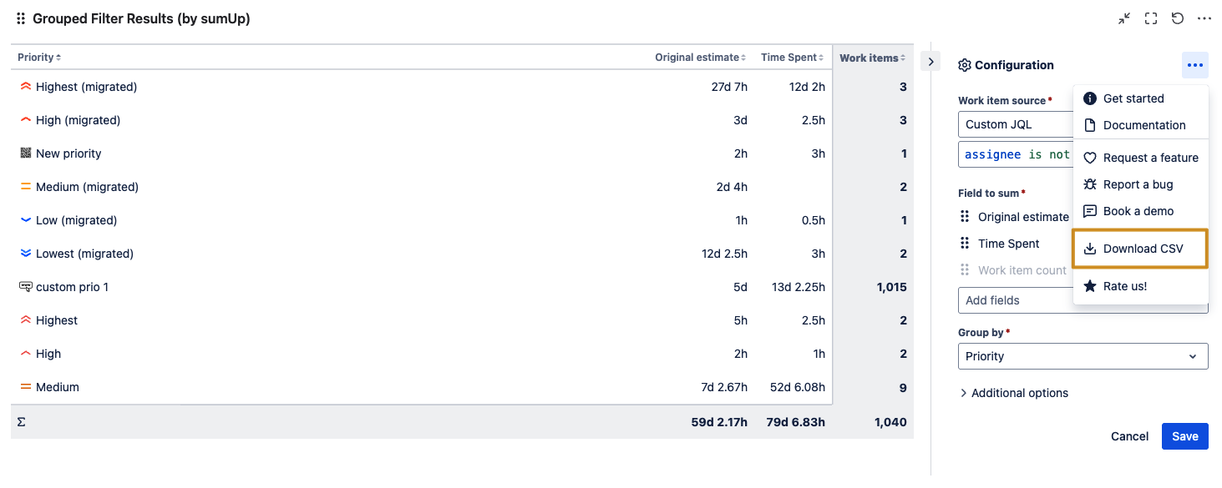
Task: Open Documentation from the menu
Action: pyautogui.click(x=1143, y=125)
